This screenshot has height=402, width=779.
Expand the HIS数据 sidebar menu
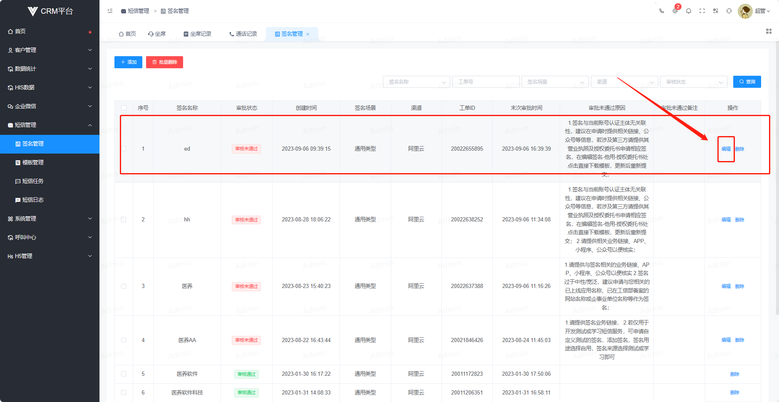coord(50,87)
